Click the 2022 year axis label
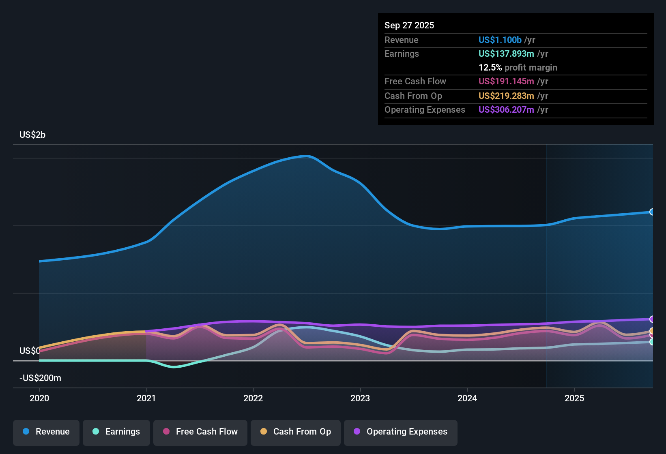 coord(253,398)
